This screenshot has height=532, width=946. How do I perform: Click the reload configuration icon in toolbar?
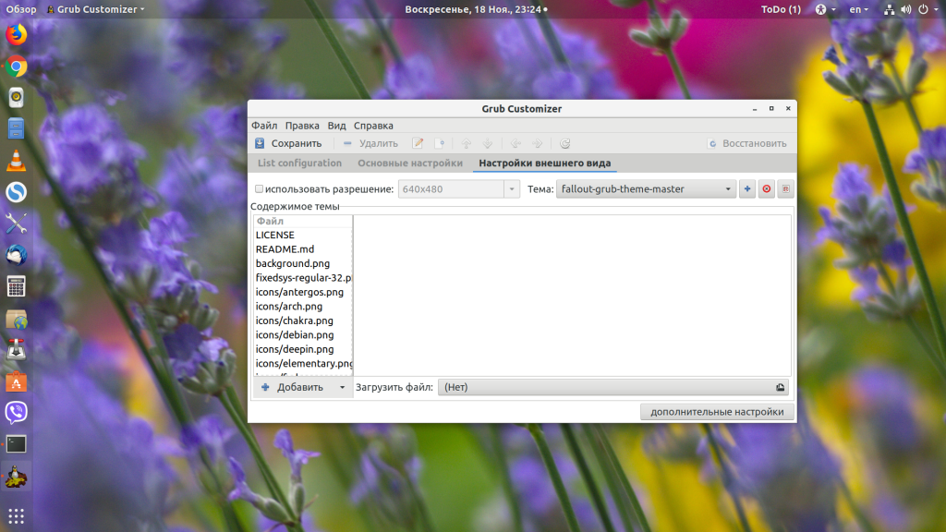pos(565,143)
